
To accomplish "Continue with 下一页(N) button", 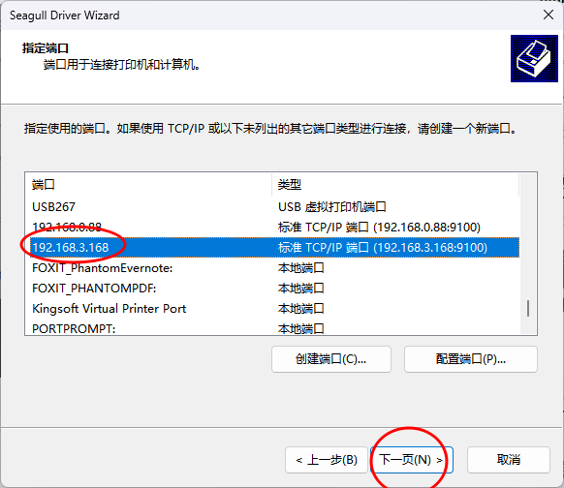I will pyautogui.click(x=412, y=460).
